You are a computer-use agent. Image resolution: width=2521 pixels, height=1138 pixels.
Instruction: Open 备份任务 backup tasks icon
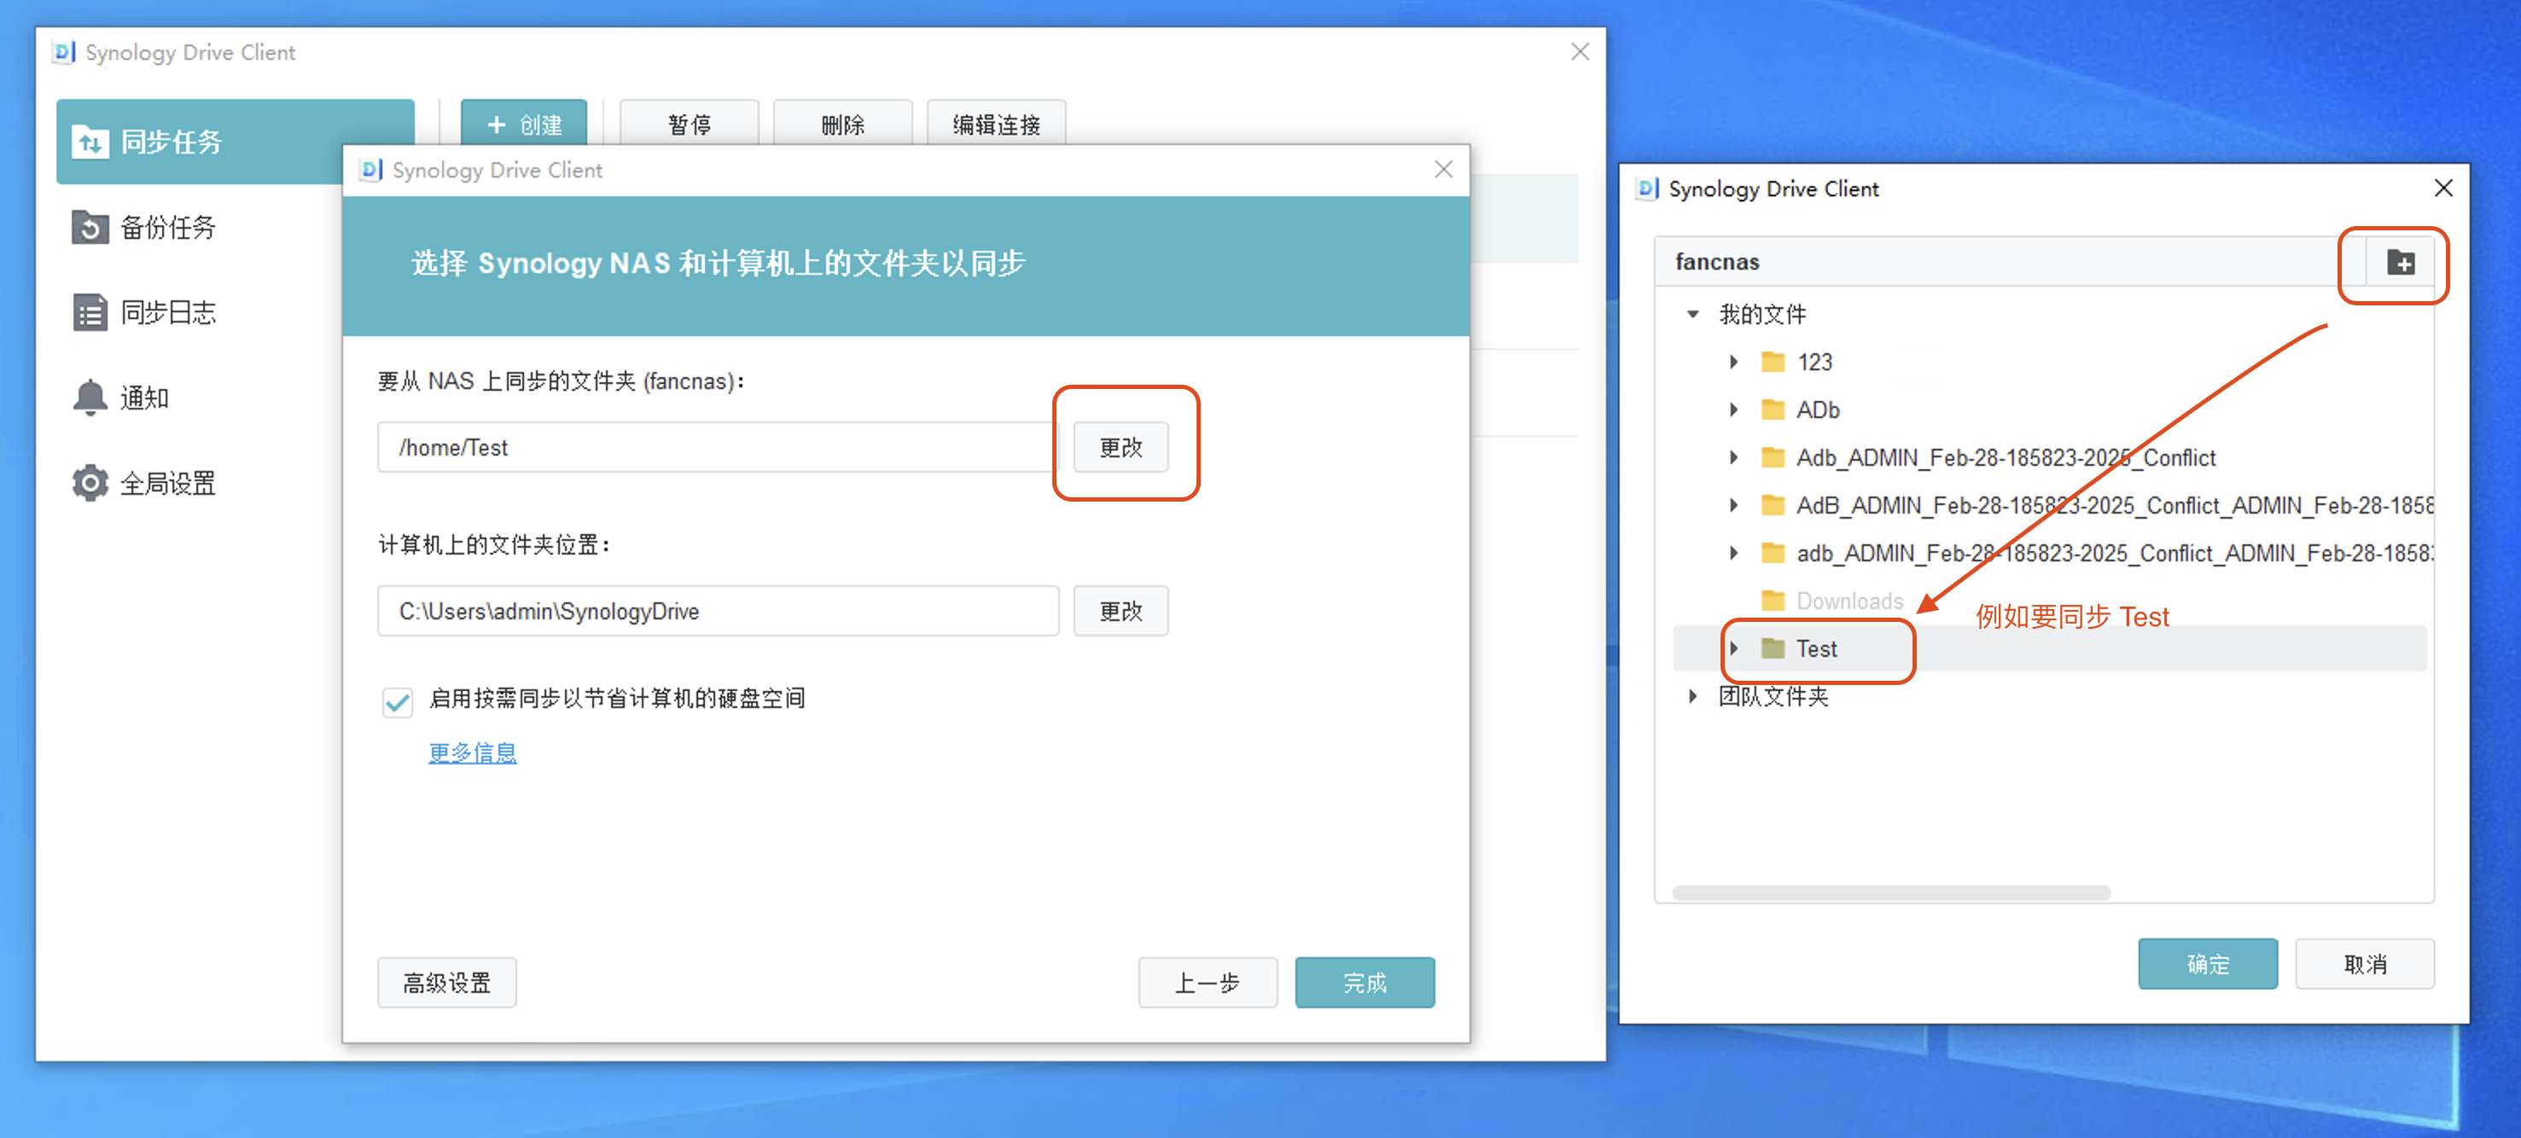pyautogui.click(x=90, y=227)
